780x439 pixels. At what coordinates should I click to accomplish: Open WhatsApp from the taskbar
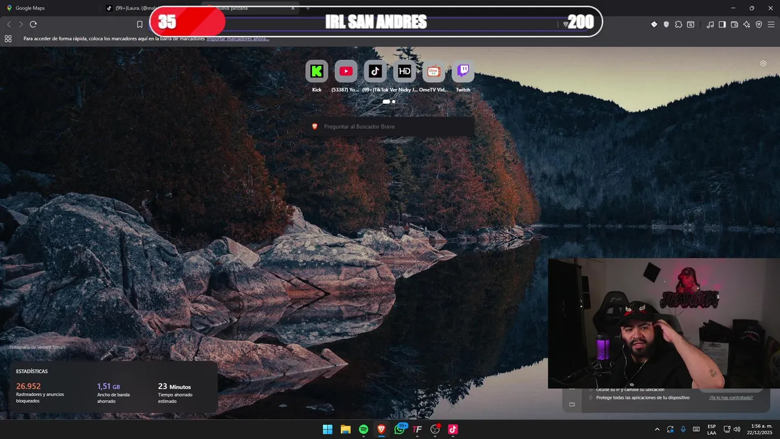(400, 429)
